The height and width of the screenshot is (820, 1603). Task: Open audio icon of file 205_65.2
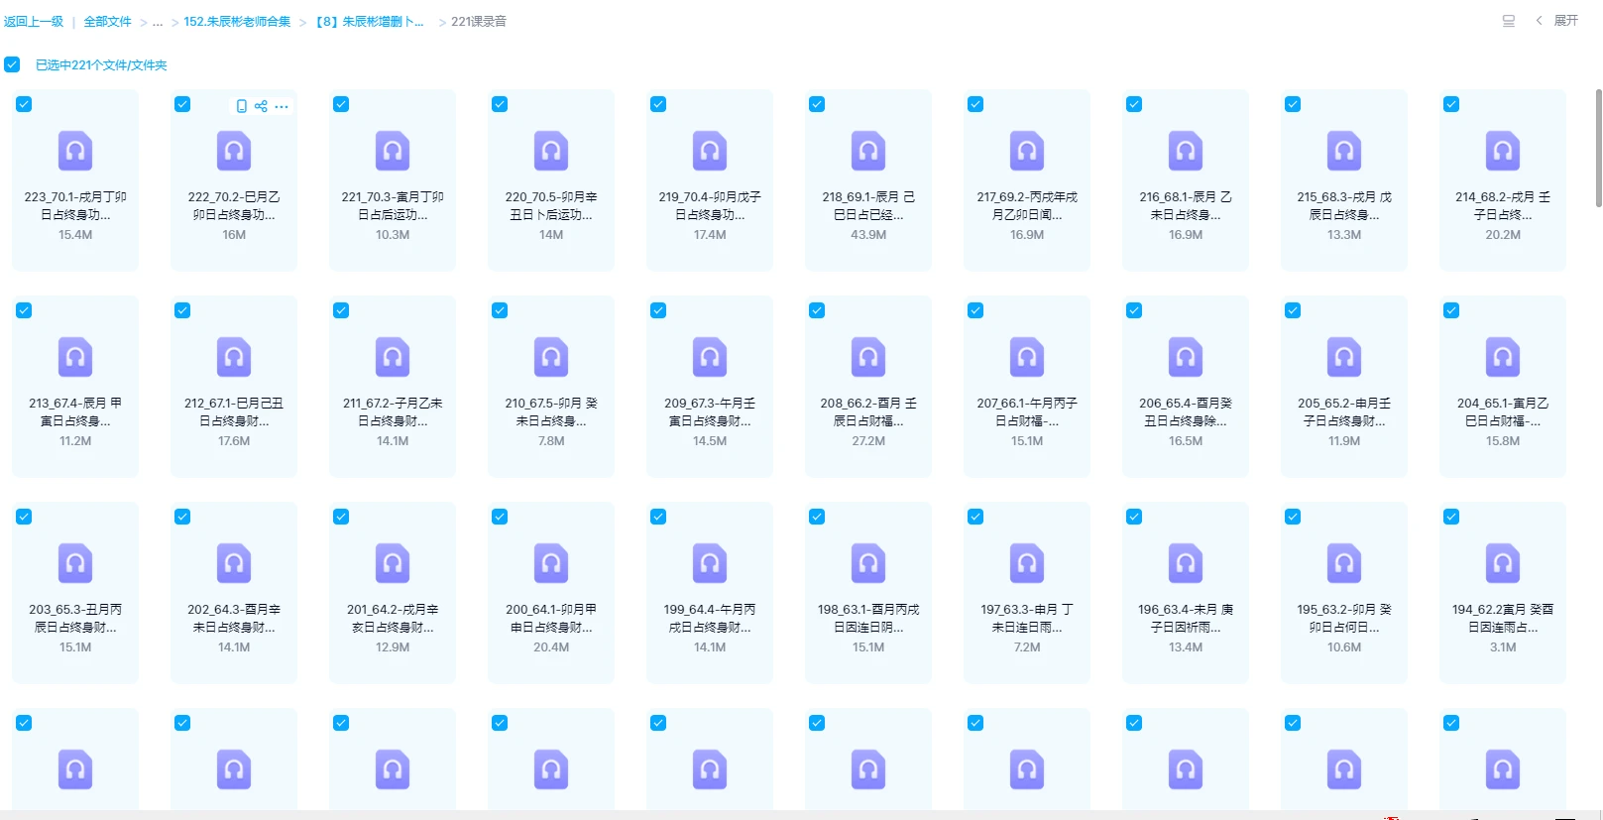pos(1344,357)
